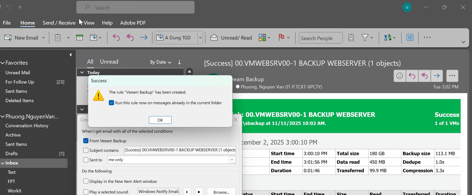Viewport: 472px width, 195px height.
Task: Click the Delete trash can icon
Action: (x=58, y=38)
